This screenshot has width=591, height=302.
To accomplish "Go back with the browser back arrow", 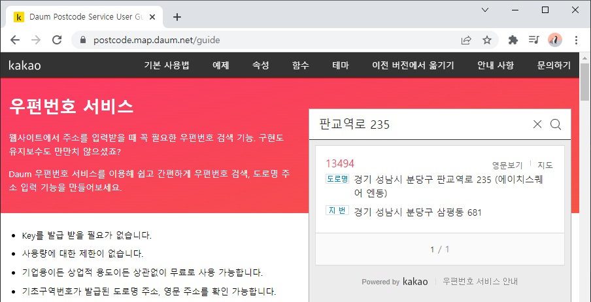I will [x=15, y=40].
